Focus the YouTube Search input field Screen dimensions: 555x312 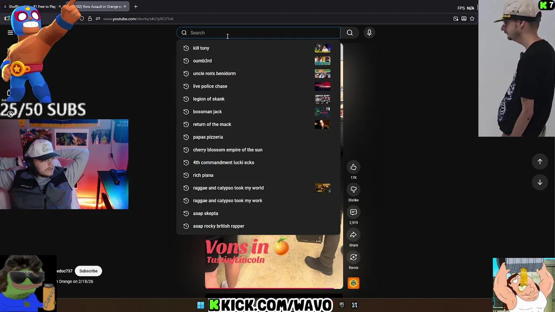[x=258, y=32]
